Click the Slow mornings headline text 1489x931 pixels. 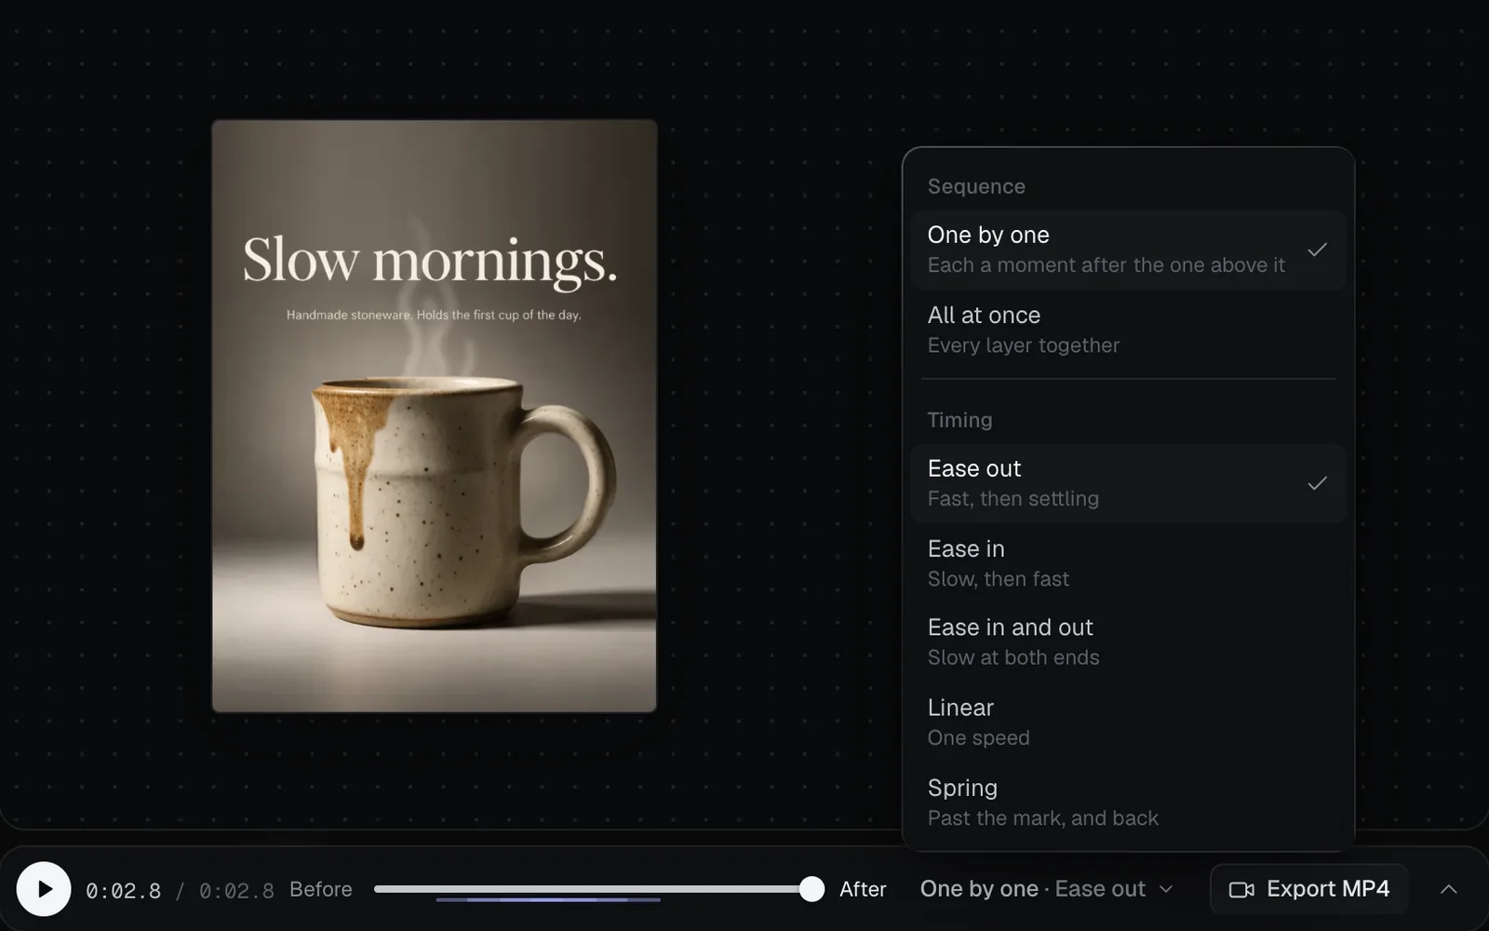[x=430, y=260]
